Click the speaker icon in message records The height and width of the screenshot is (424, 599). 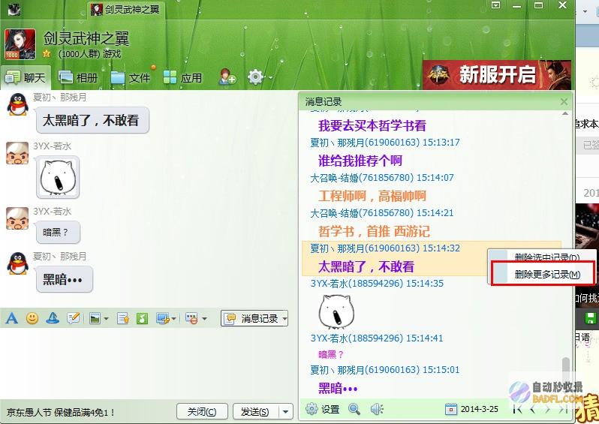pyautogui.click(x=377, y=409)
